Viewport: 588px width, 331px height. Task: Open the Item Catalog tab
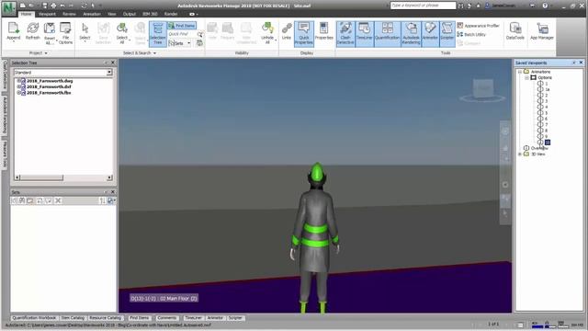tap(73, 318)
